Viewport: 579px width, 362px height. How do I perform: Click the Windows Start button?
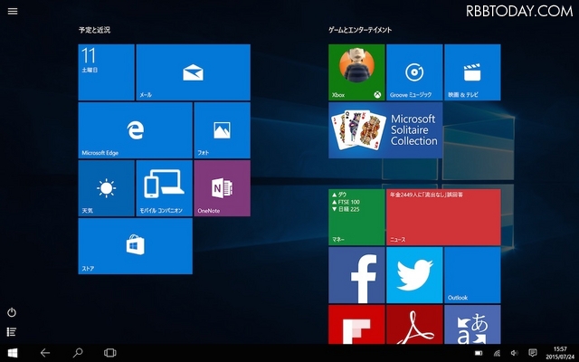[13, 353]
